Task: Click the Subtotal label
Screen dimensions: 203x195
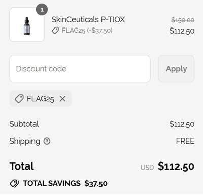Action: click(24, 124)
